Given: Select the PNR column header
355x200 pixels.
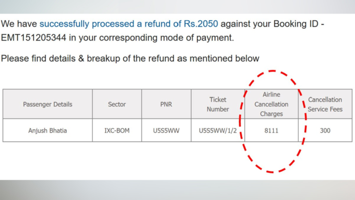Looking at the screenshot, I should click(x=166, y=104).
